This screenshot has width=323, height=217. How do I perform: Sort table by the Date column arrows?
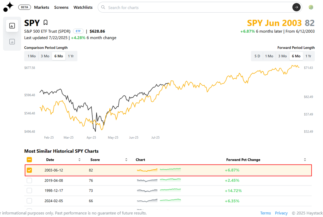coord(79,160)
